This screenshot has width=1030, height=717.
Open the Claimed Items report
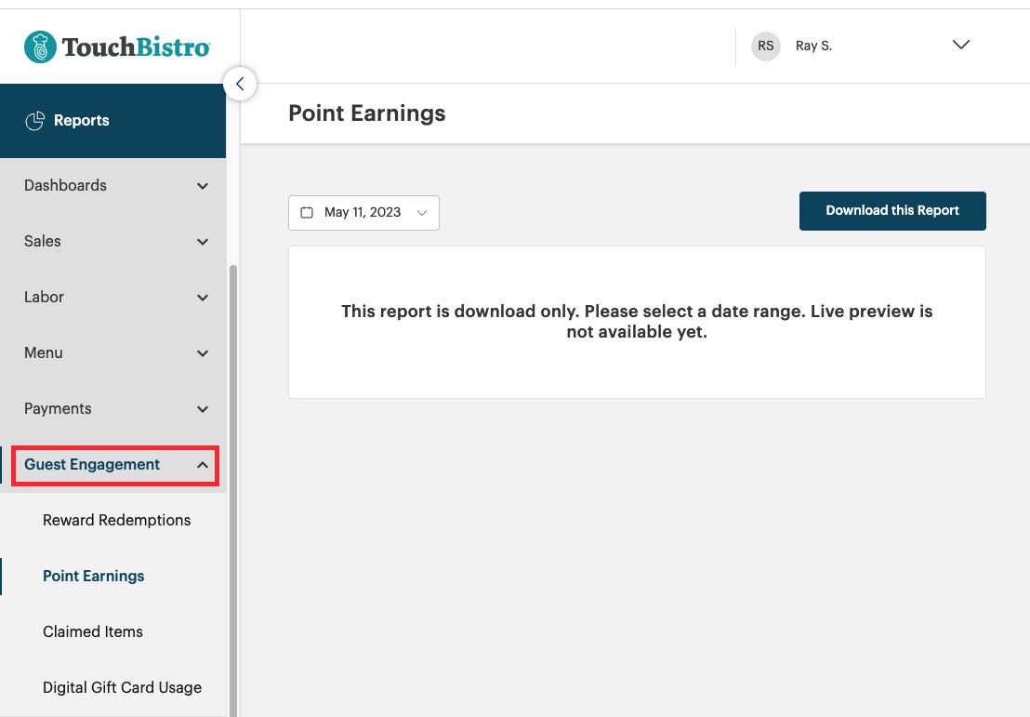pos(93,631)
